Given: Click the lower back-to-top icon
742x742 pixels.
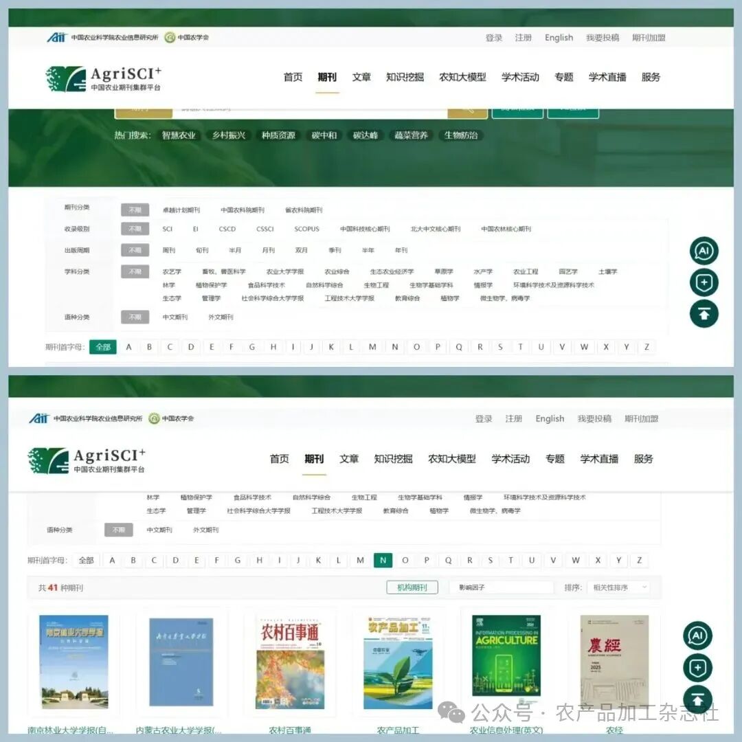Looking at the screenshot, I should tap(697, 701).
